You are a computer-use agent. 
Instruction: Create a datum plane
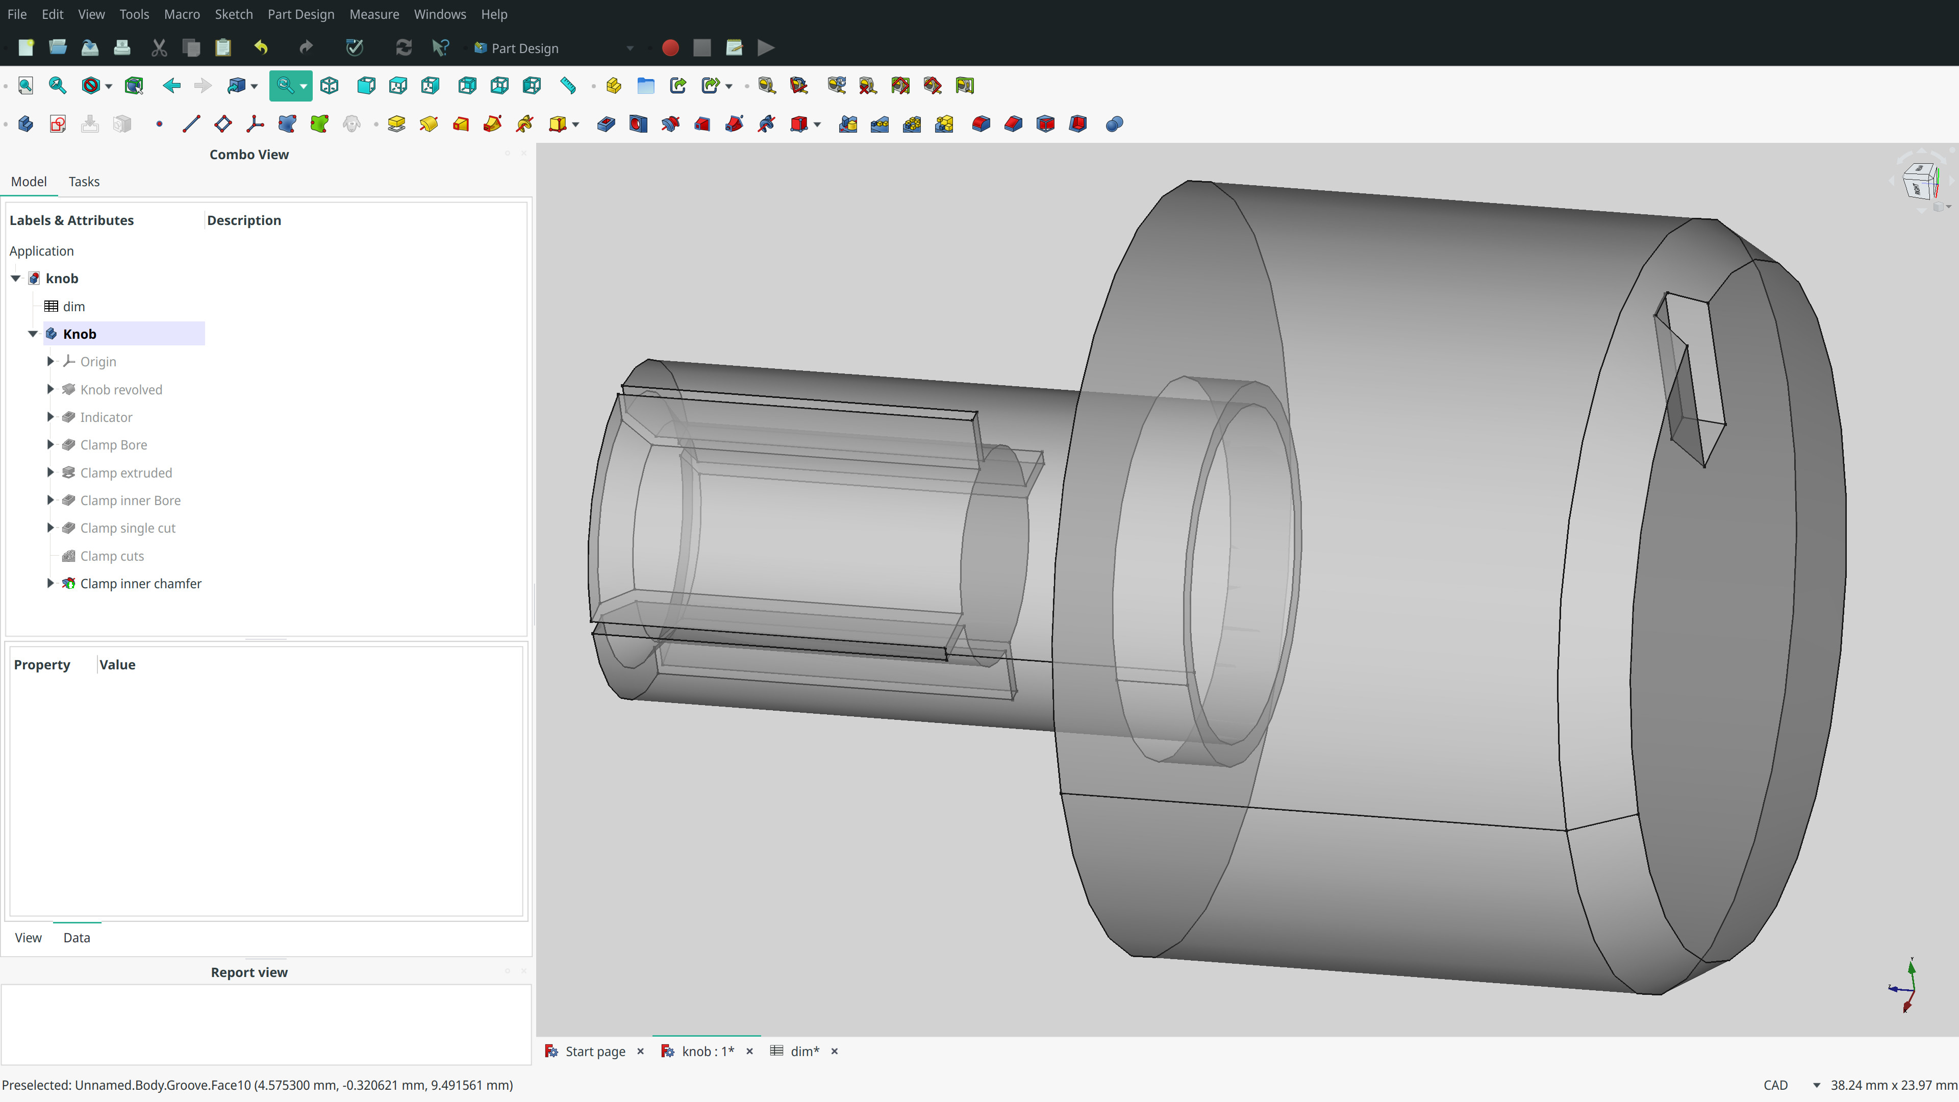223,123
